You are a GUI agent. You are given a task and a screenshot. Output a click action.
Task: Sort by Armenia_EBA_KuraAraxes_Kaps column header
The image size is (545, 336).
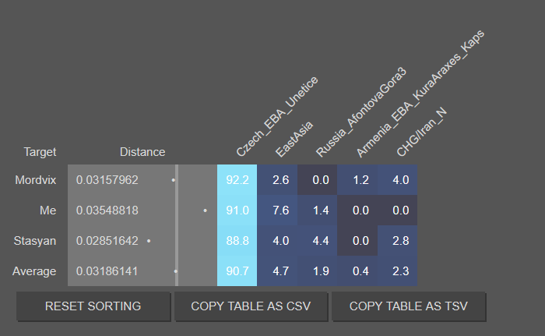pos(419,94)
